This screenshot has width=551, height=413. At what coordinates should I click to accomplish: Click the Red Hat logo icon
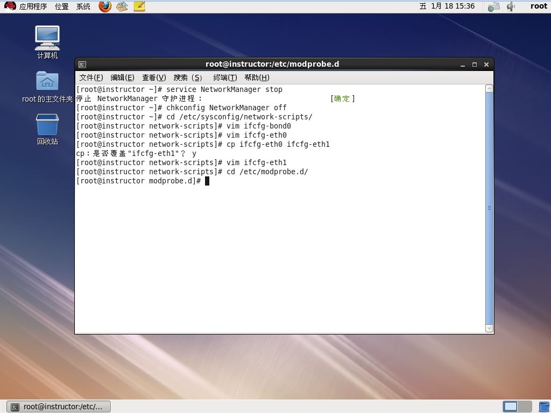(x=10, y=6)
